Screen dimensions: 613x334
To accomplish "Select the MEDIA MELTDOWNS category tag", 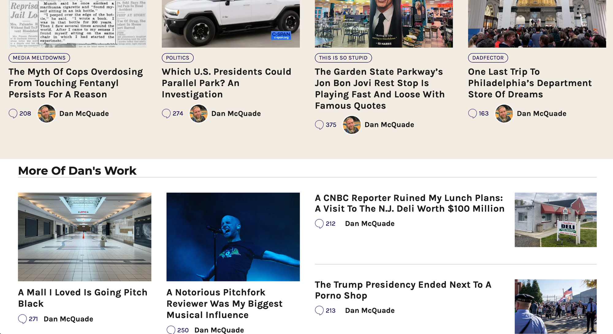I will point(39,58).
